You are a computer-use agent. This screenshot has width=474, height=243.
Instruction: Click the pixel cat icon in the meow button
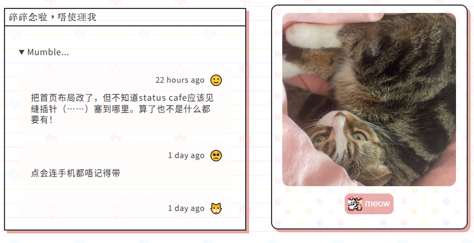[x=355, y=204]
